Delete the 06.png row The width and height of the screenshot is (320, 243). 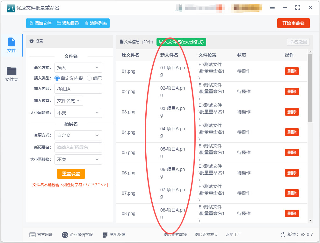pyautogui.click(x=292, y=173)
